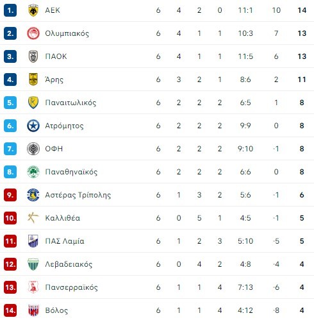Click the Αστέρας Τρίπολης team badge

pos(33,195)
